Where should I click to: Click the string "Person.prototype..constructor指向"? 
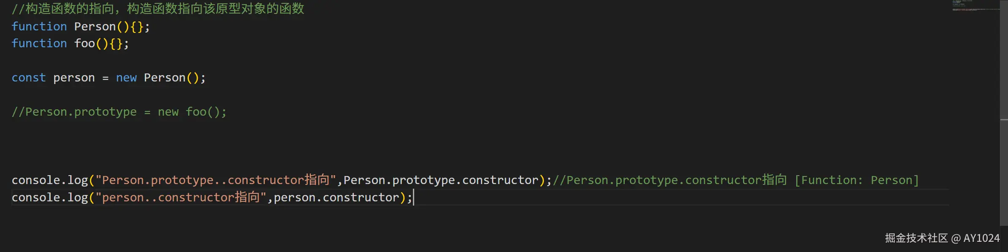point(215,180)
